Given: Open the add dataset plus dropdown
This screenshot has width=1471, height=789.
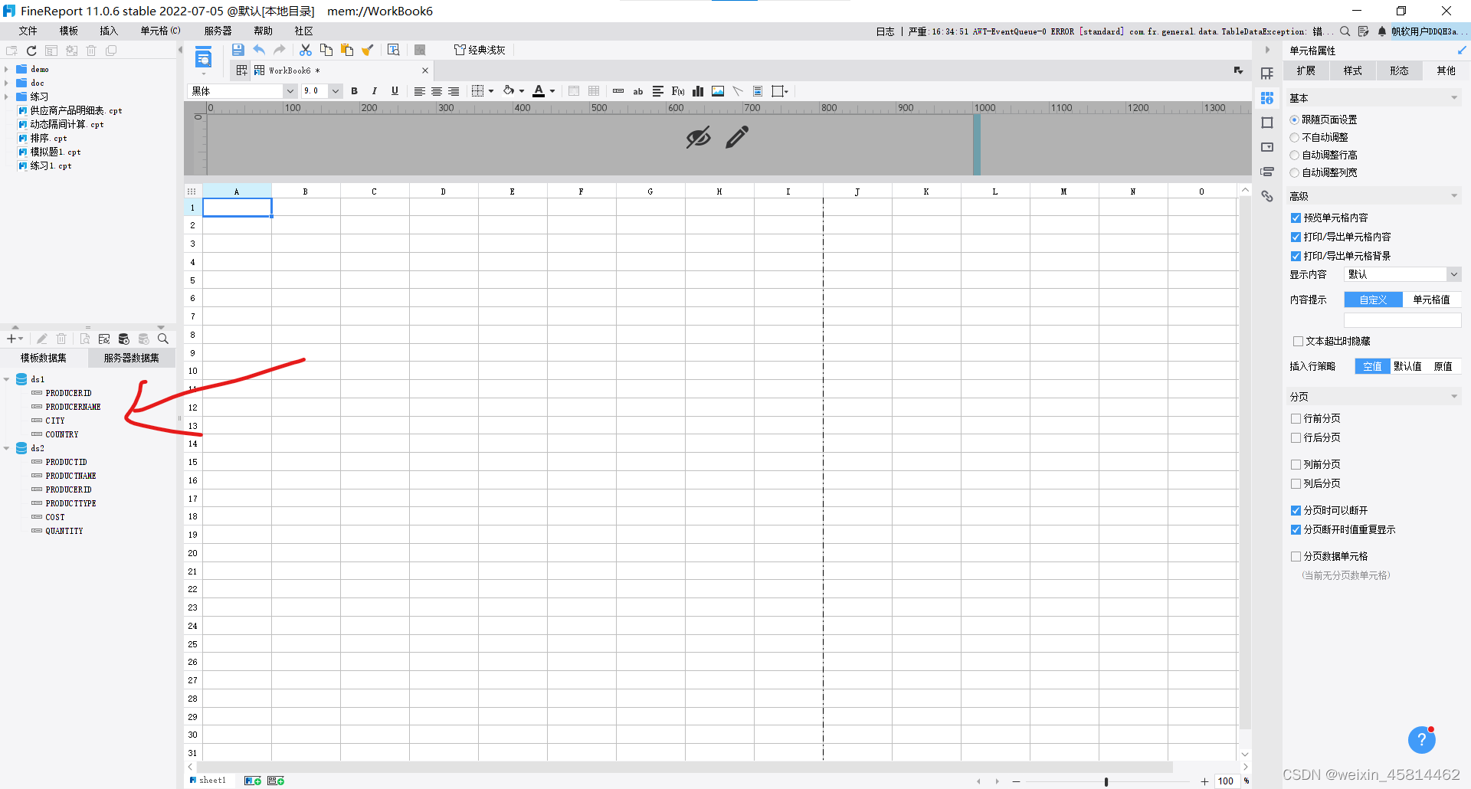Looking at the screenshot, I should coord(15,339).
